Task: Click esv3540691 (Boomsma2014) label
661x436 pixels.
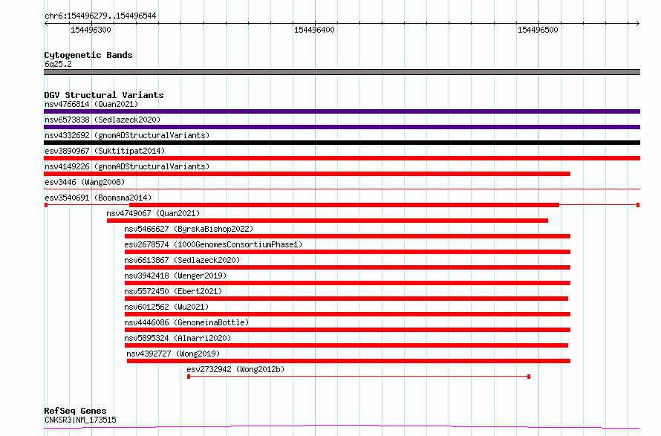Action: [98, 198]
